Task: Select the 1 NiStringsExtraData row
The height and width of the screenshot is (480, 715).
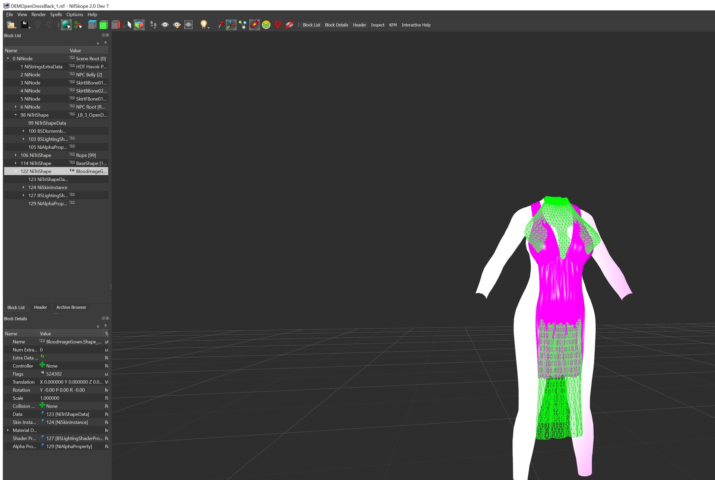Action: [56, 67]
